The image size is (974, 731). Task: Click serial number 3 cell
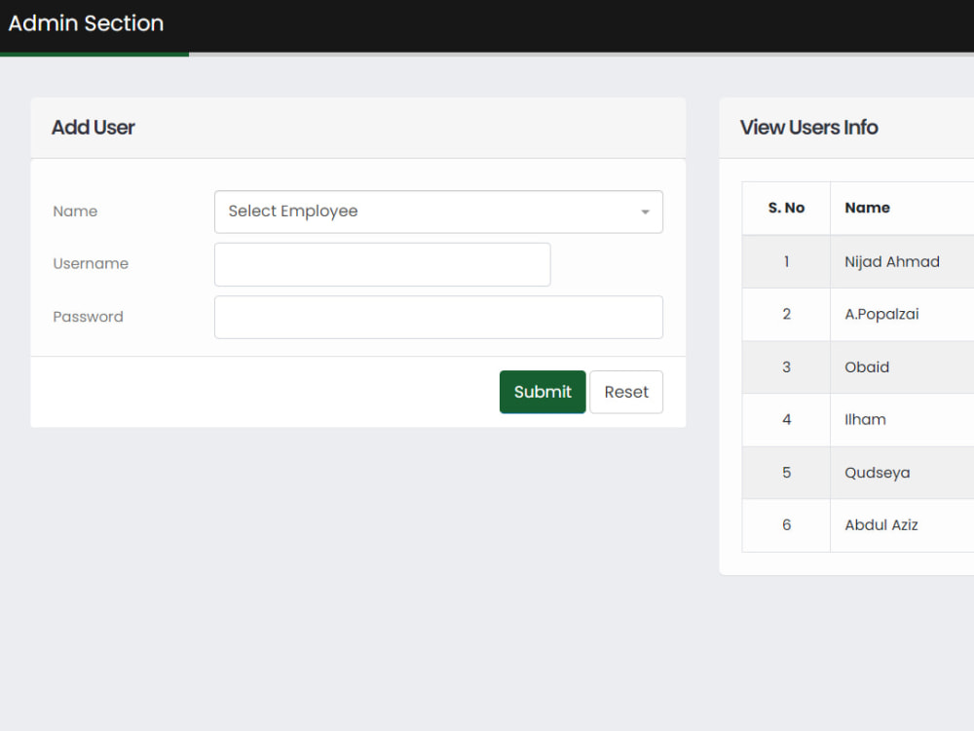coord(786,367)
